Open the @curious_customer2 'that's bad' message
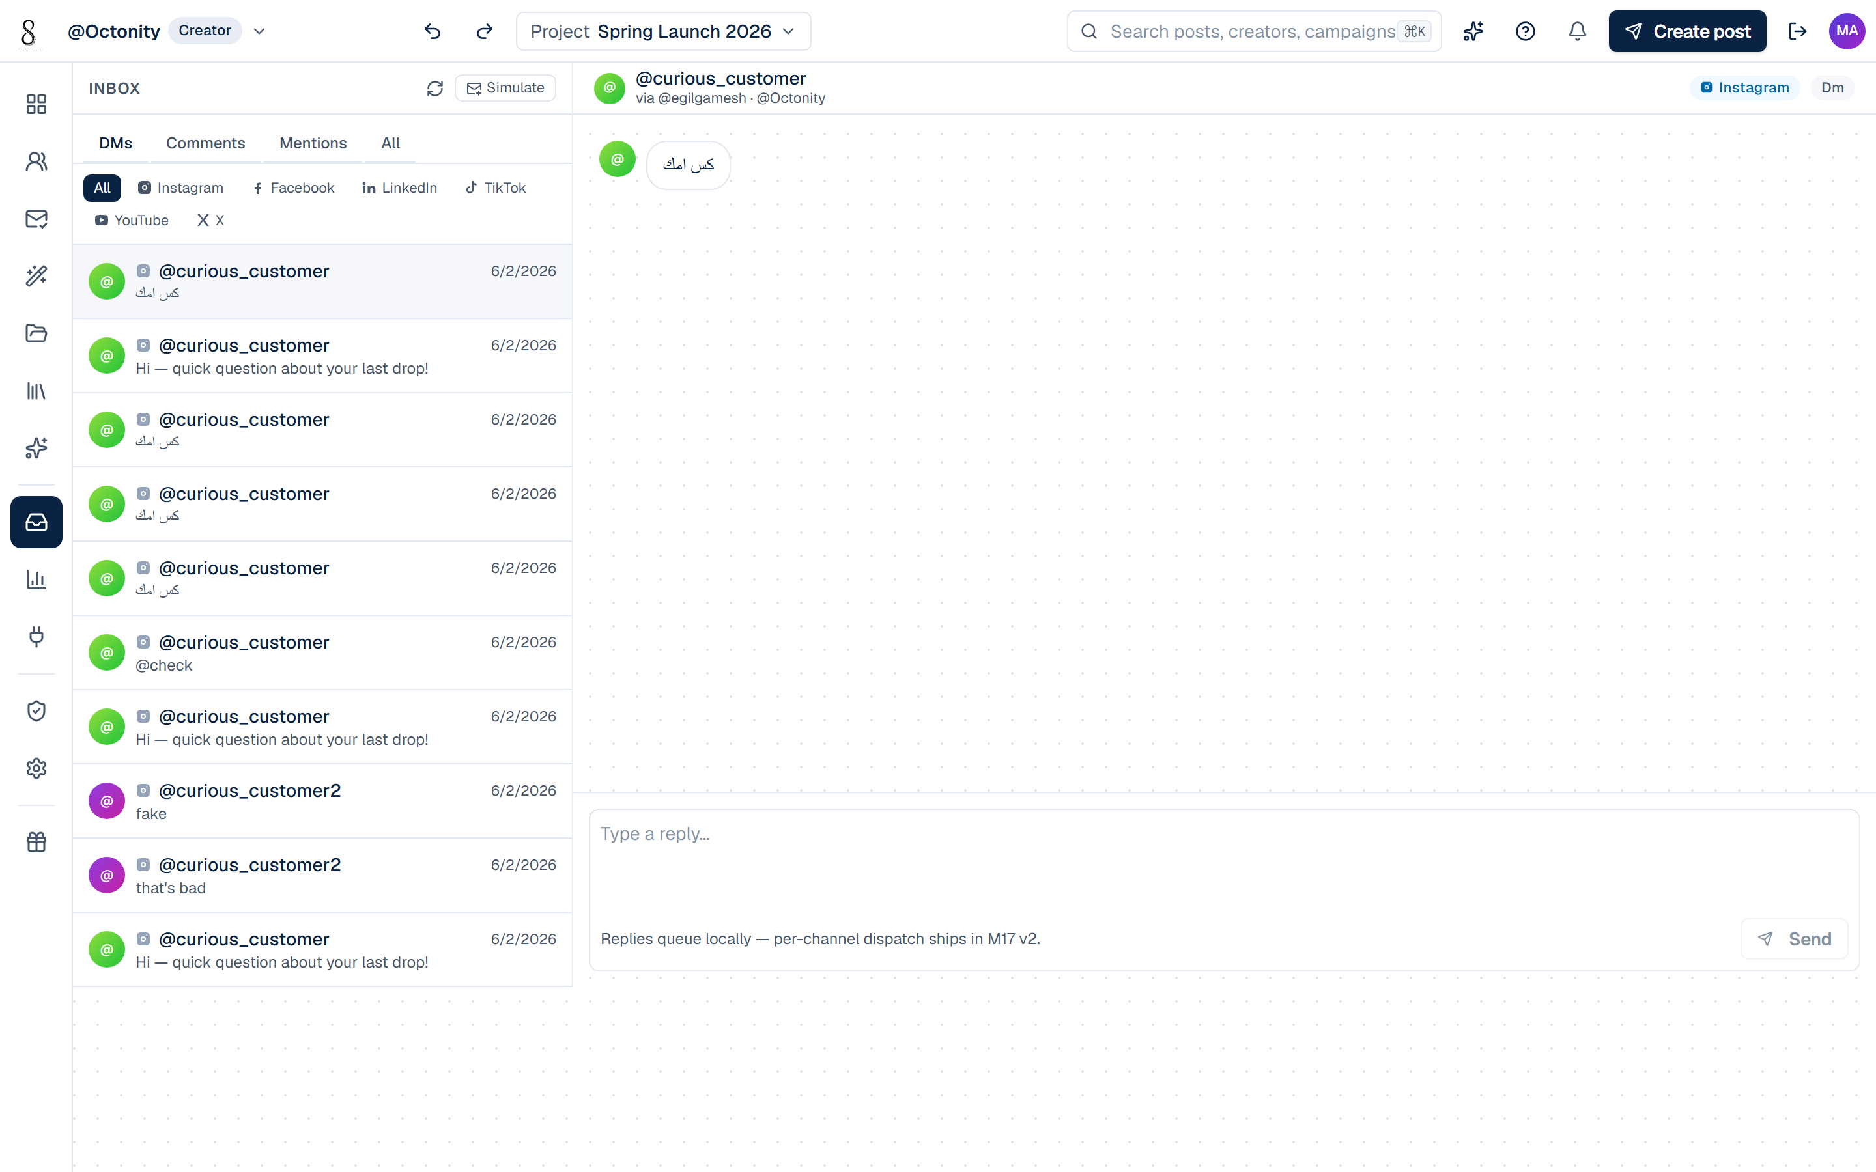Screen dimensions: 1876x1172 pos(322,875)
